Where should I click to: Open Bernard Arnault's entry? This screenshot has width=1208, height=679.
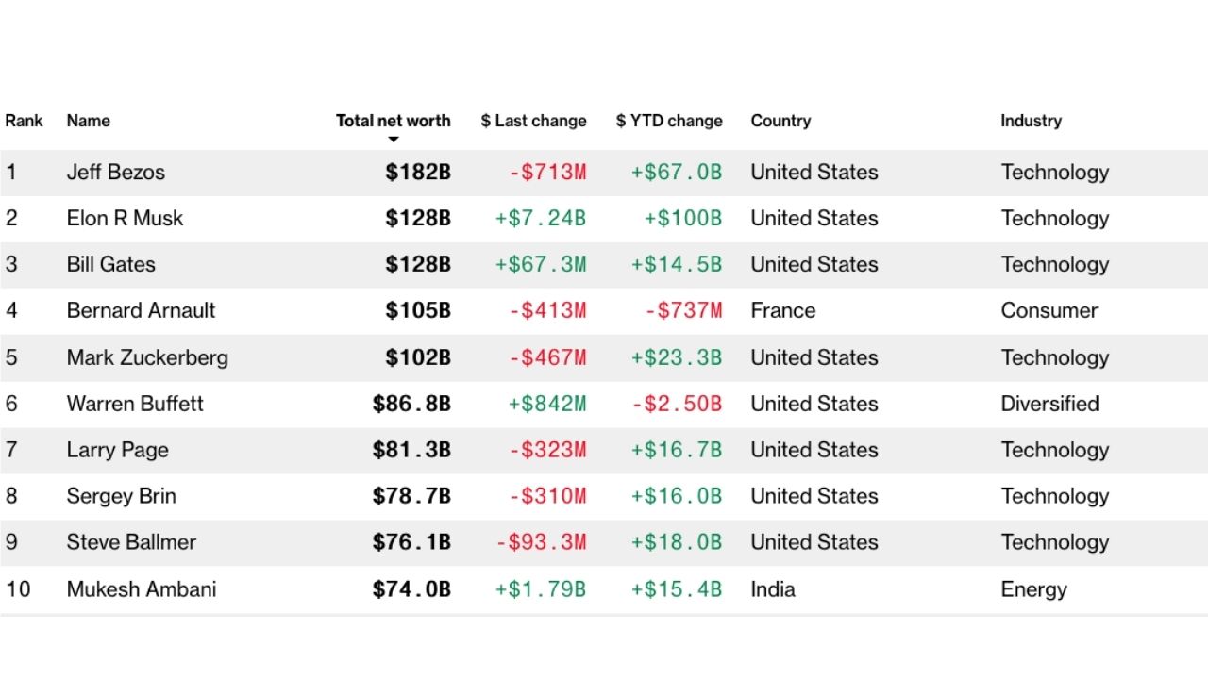tap(141, 311)
